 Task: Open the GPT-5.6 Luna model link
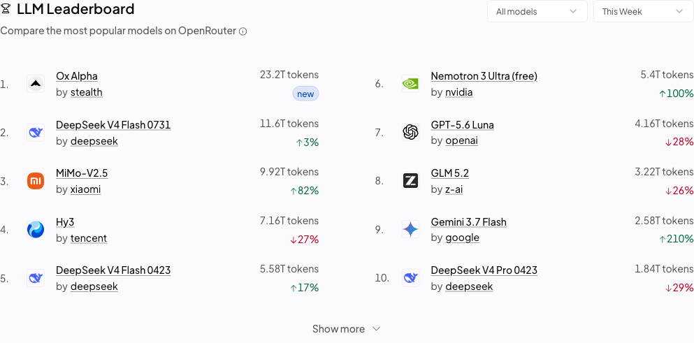(463, 125)
